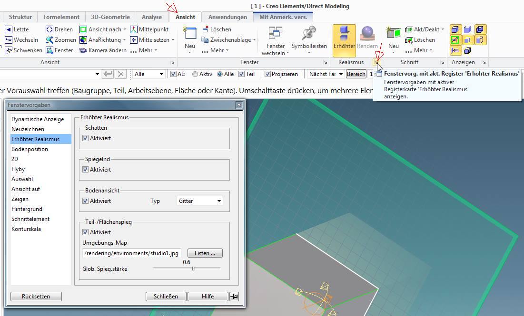Expand the AnsRichtung dropdown

coord(124,40)
